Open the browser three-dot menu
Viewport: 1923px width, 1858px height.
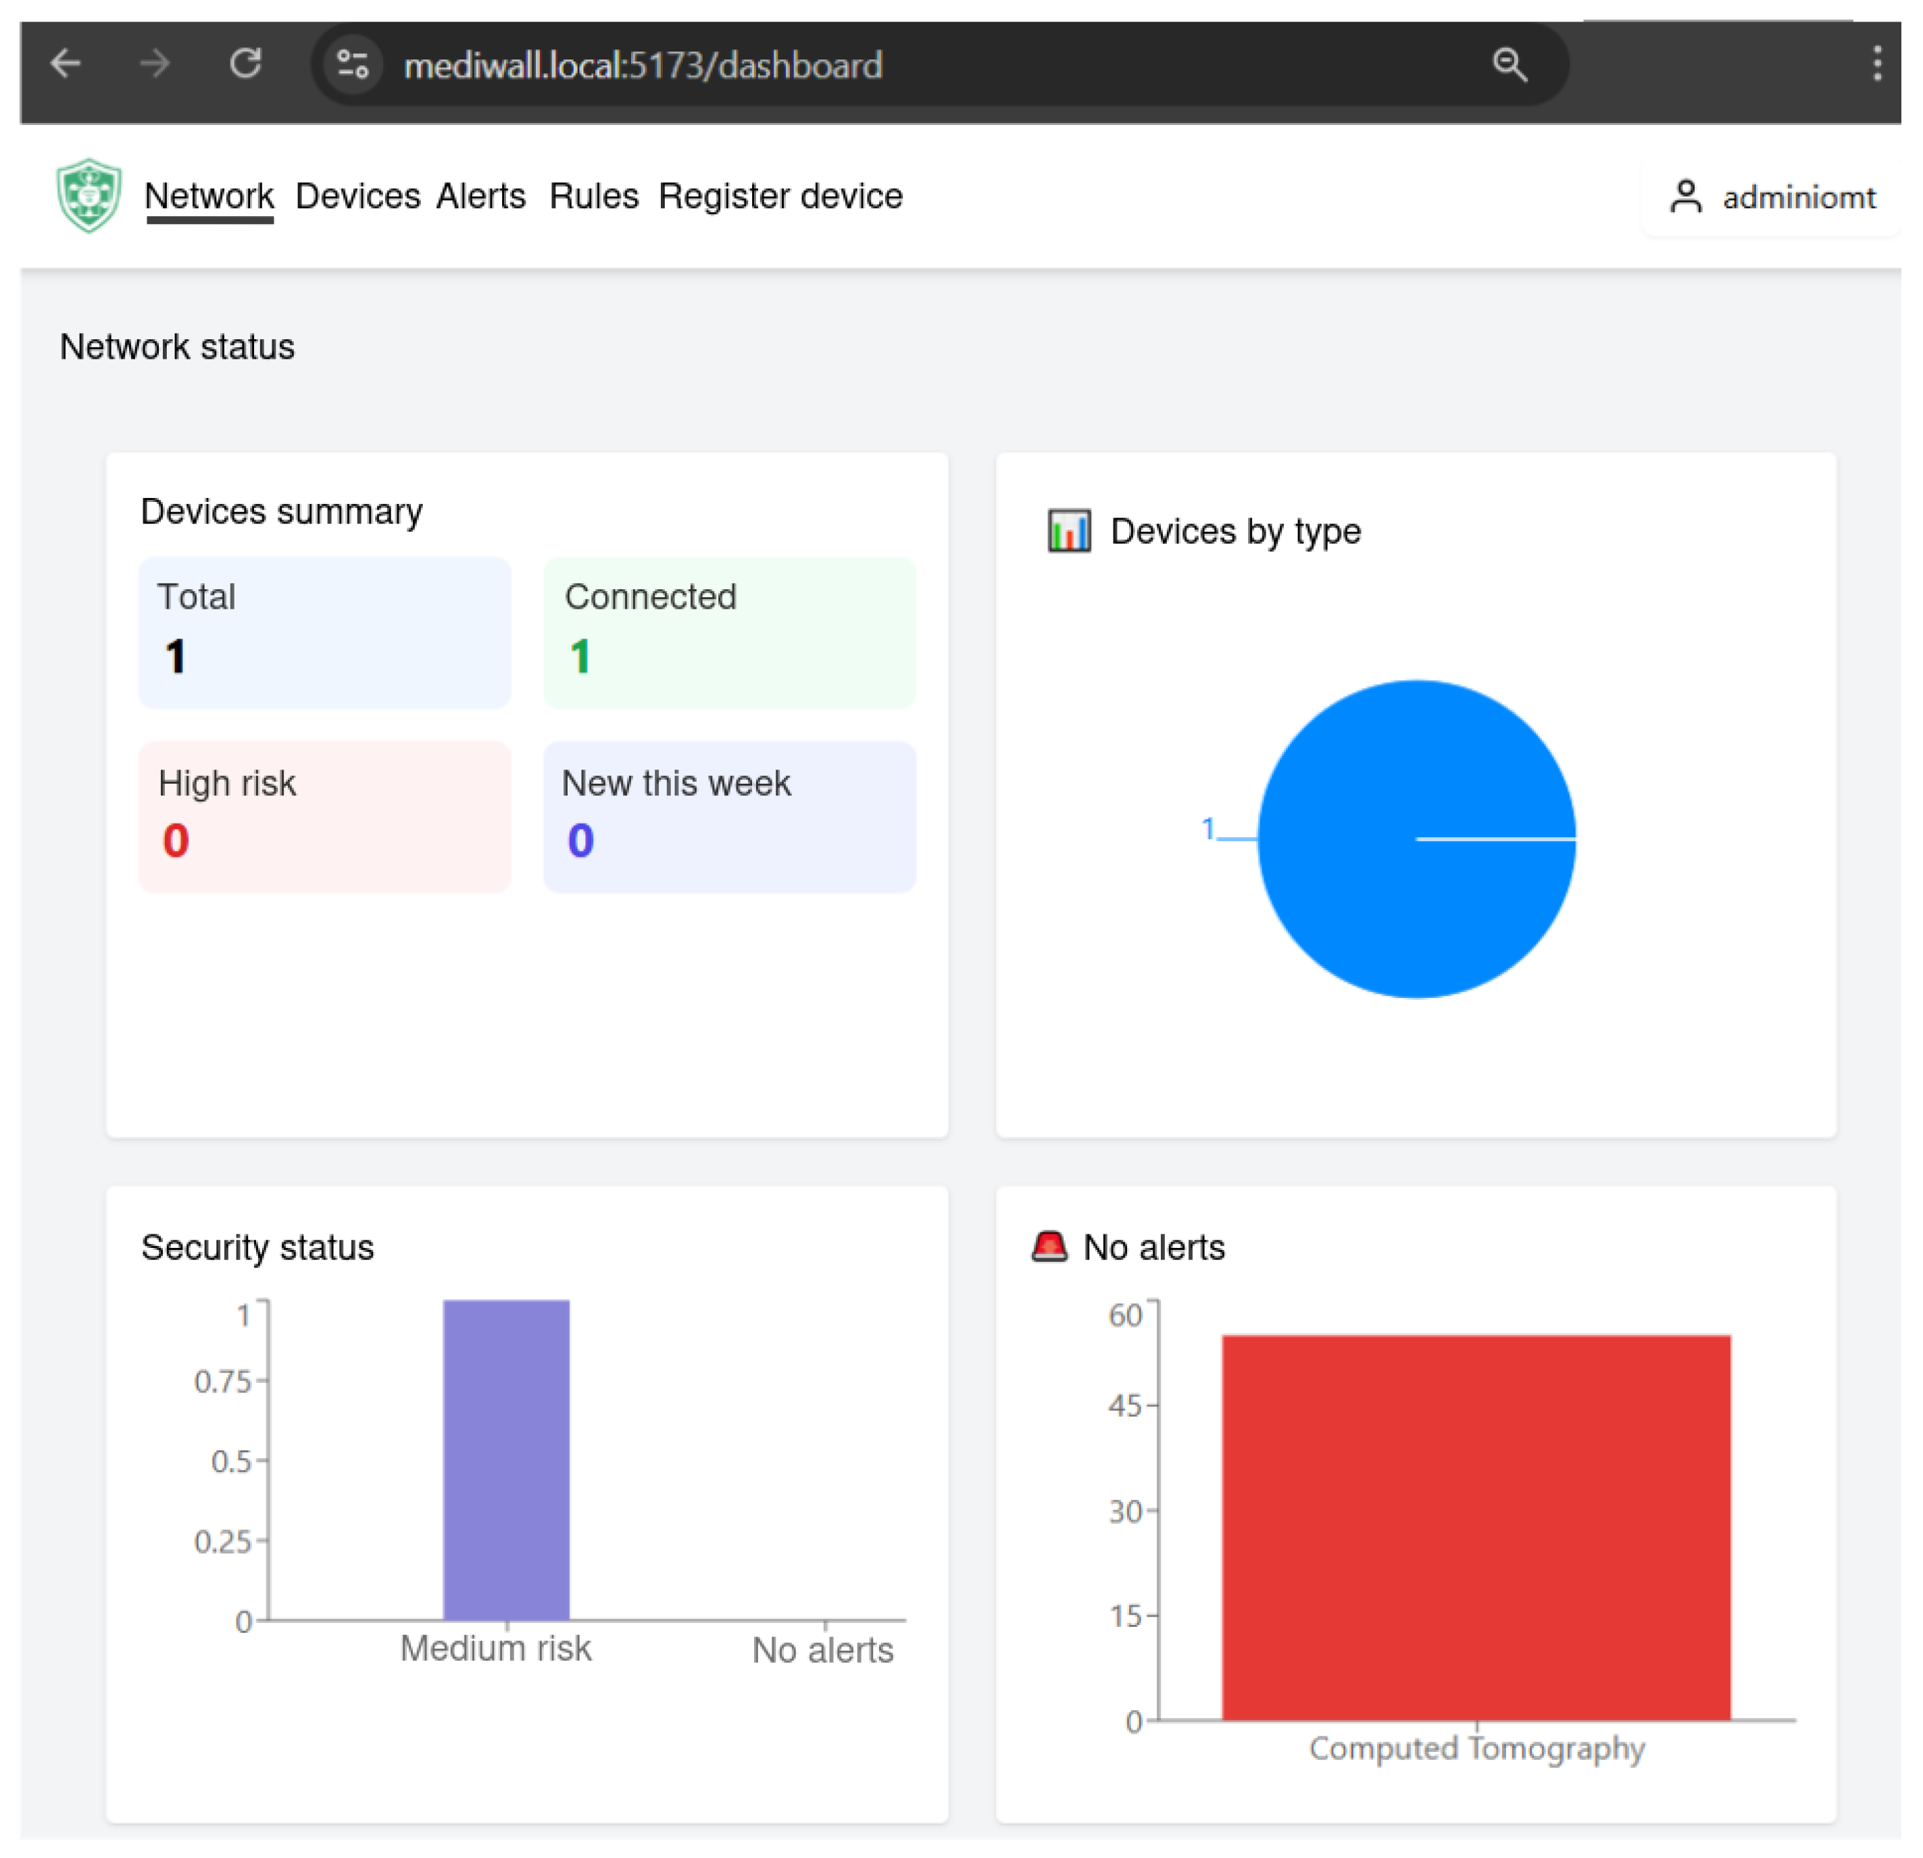coord(1876,65)
